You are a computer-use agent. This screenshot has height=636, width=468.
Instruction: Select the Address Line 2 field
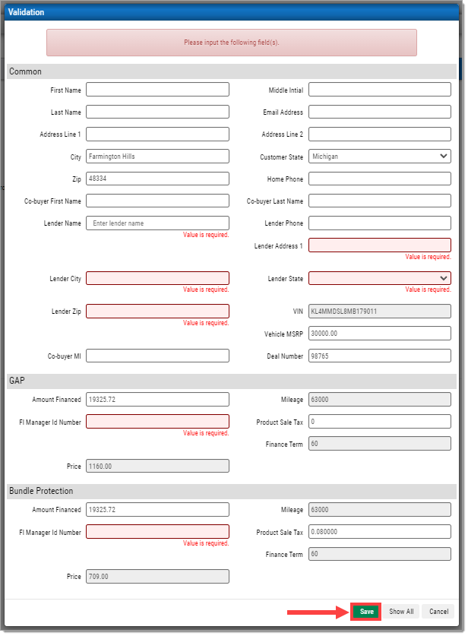380,134
